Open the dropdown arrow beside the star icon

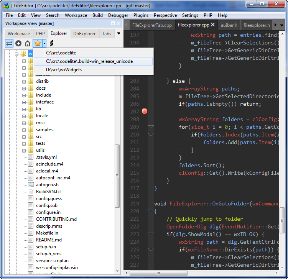[x=44, y=44]
